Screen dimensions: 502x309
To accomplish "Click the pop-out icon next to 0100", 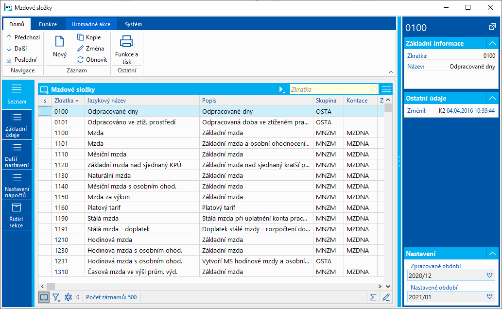I will point(492,27).
